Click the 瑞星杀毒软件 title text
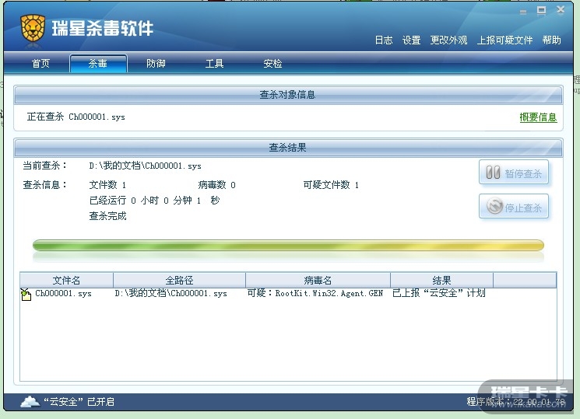 tap(102, 28)
